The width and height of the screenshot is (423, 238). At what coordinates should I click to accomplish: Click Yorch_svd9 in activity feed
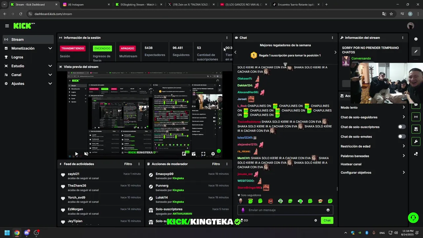(76, 197)
